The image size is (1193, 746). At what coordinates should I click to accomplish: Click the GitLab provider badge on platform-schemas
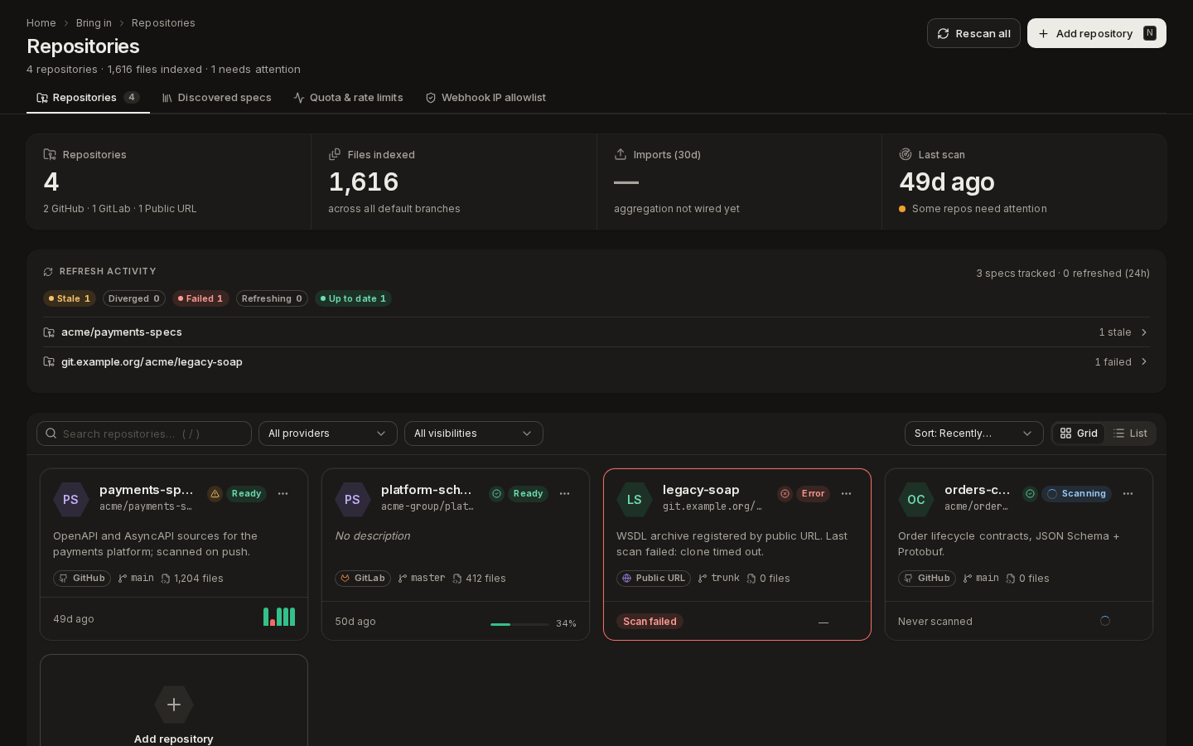(363, 578)
